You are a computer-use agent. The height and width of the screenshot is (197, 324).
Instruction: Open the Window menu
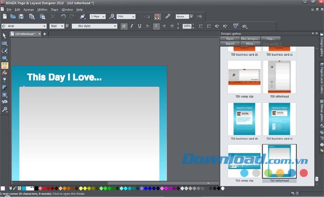[x=67, y=10]
